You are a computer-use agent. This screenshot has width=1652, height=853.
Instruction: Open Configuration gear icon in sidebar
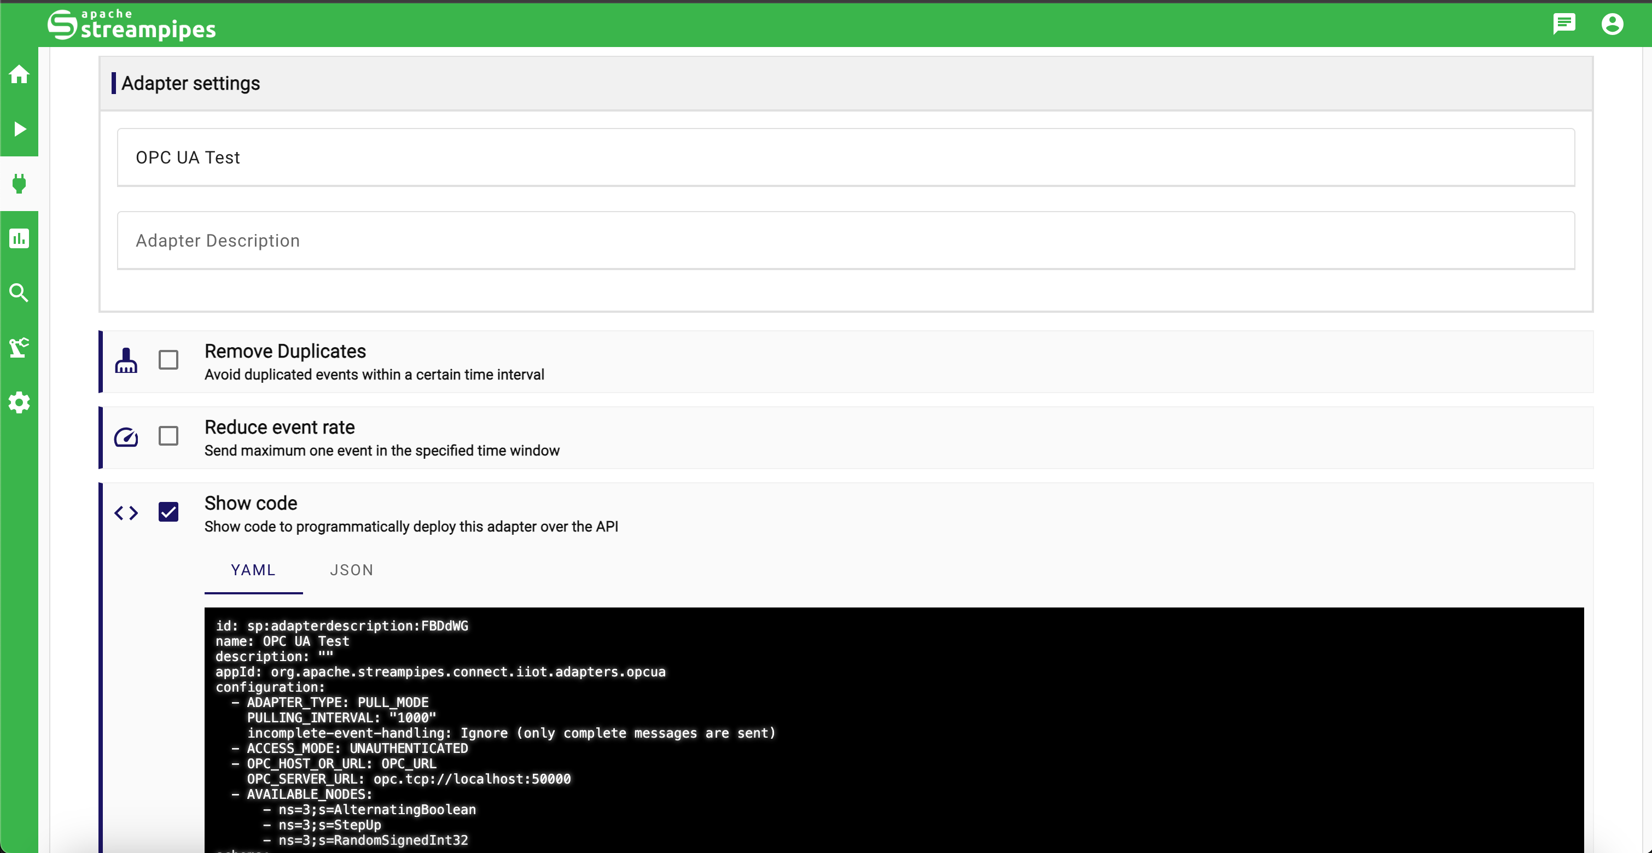19,402
